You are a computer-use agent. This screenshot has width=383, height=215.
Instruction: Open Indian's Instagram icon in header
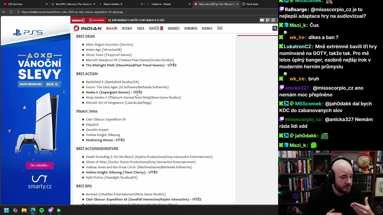[273, 20]
